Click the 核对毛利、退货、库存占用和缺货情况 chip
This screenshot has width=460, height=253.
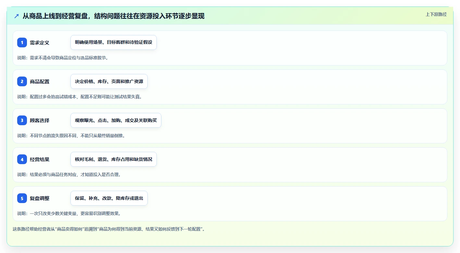point(114,159)
